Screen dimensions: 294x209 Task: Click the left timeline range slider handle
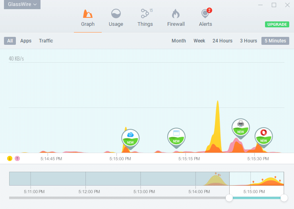(229, 198)
